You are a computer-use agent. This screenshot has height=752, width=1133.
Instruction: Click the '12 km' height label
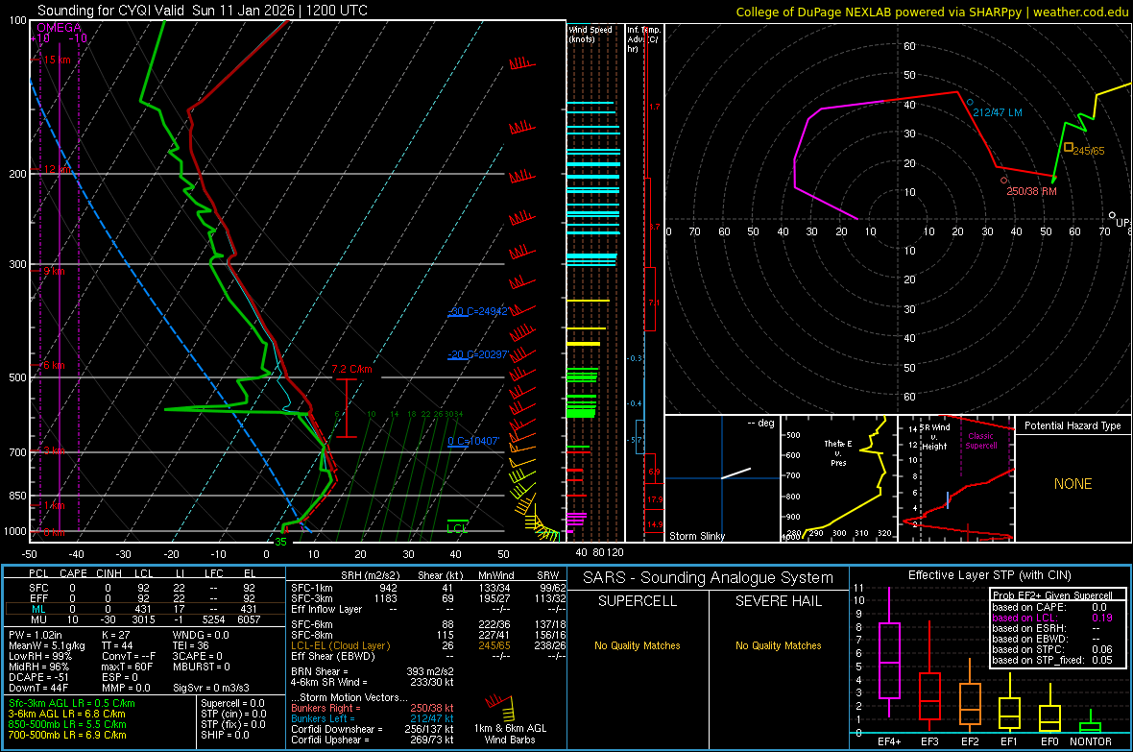coord(57,169)
